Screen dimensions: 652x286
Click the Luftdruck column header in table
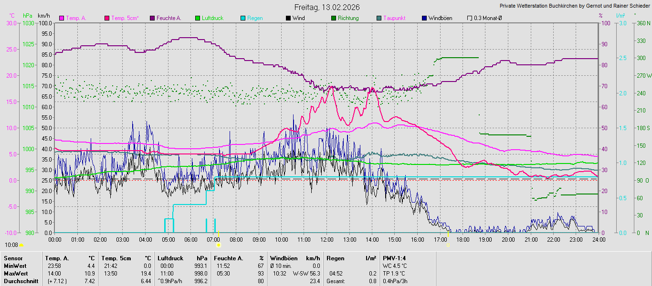pos(171,258)
